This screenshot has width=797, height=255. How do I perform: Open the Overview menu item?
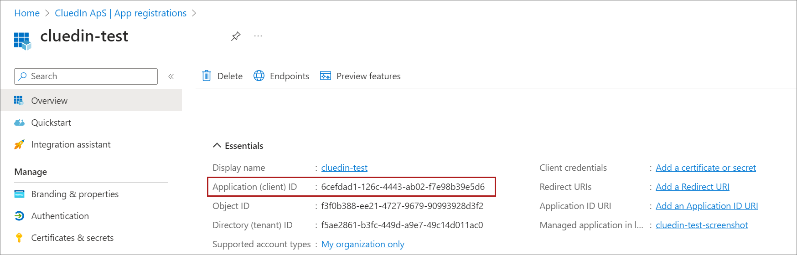point(49,101)
